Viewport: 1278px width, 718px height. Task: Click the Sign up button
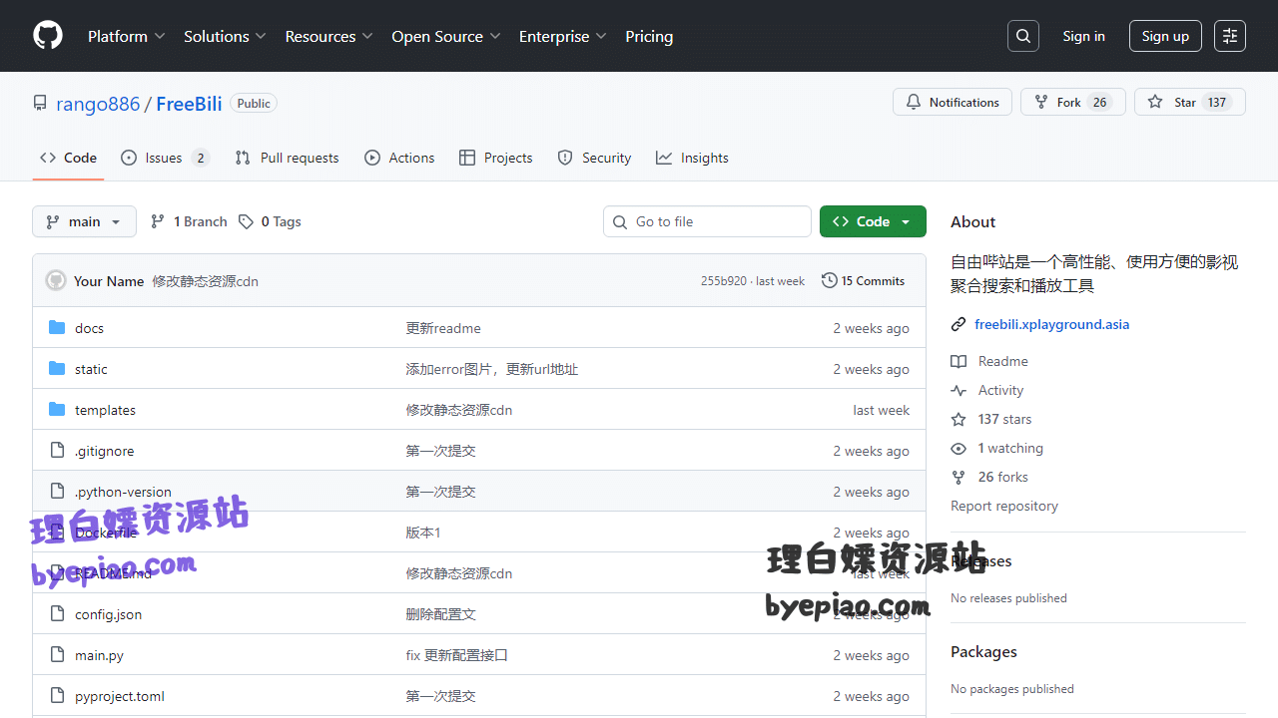point(1165,36)
